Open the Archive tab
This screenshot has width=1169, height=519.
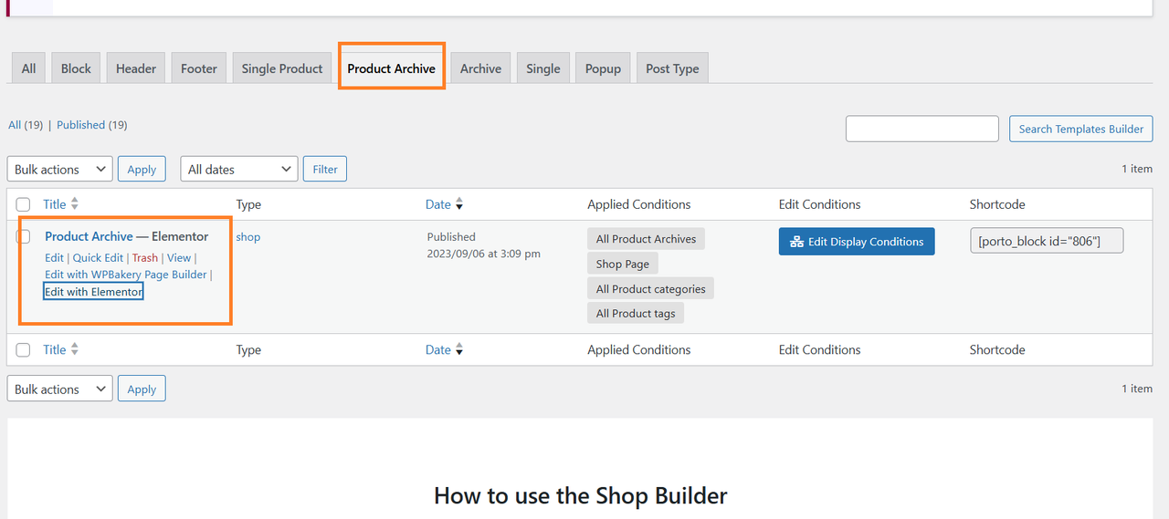pos(480,68)
